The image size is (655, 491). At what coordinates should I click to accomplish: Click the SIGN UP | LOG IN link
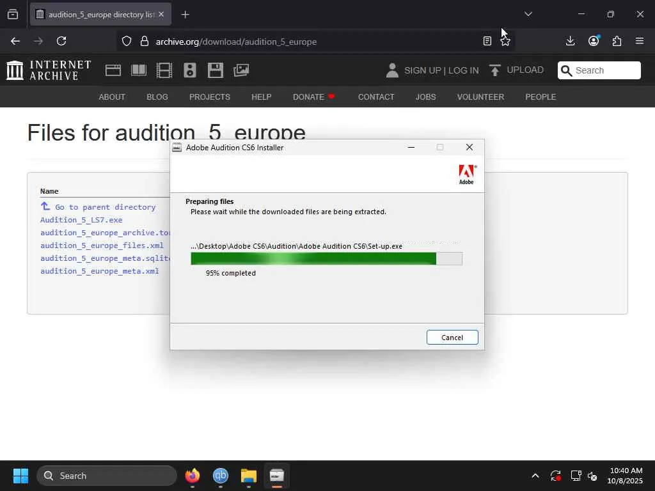[x=441, y=70]
